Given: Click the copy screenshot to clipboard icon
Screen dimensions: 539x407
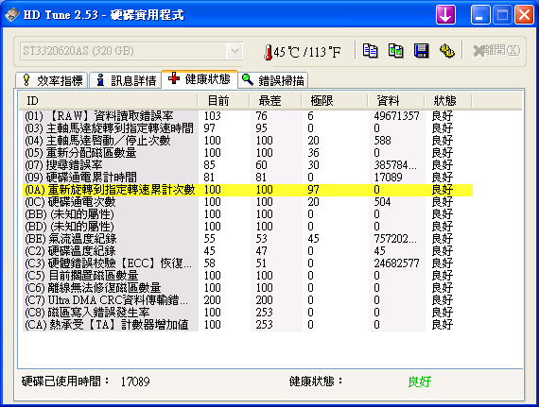Looking at the screenshot, I should click(395, 51).
